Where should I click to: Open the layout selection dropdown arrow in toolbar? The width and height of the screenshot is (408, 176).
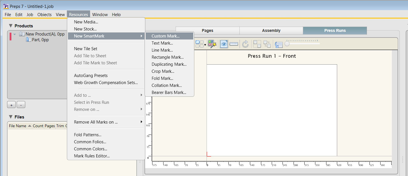coord(205,45)
